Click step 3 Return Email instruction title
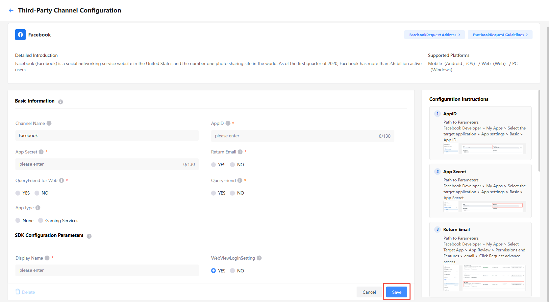The image size is (549, 302). click(x=456, y=229)
